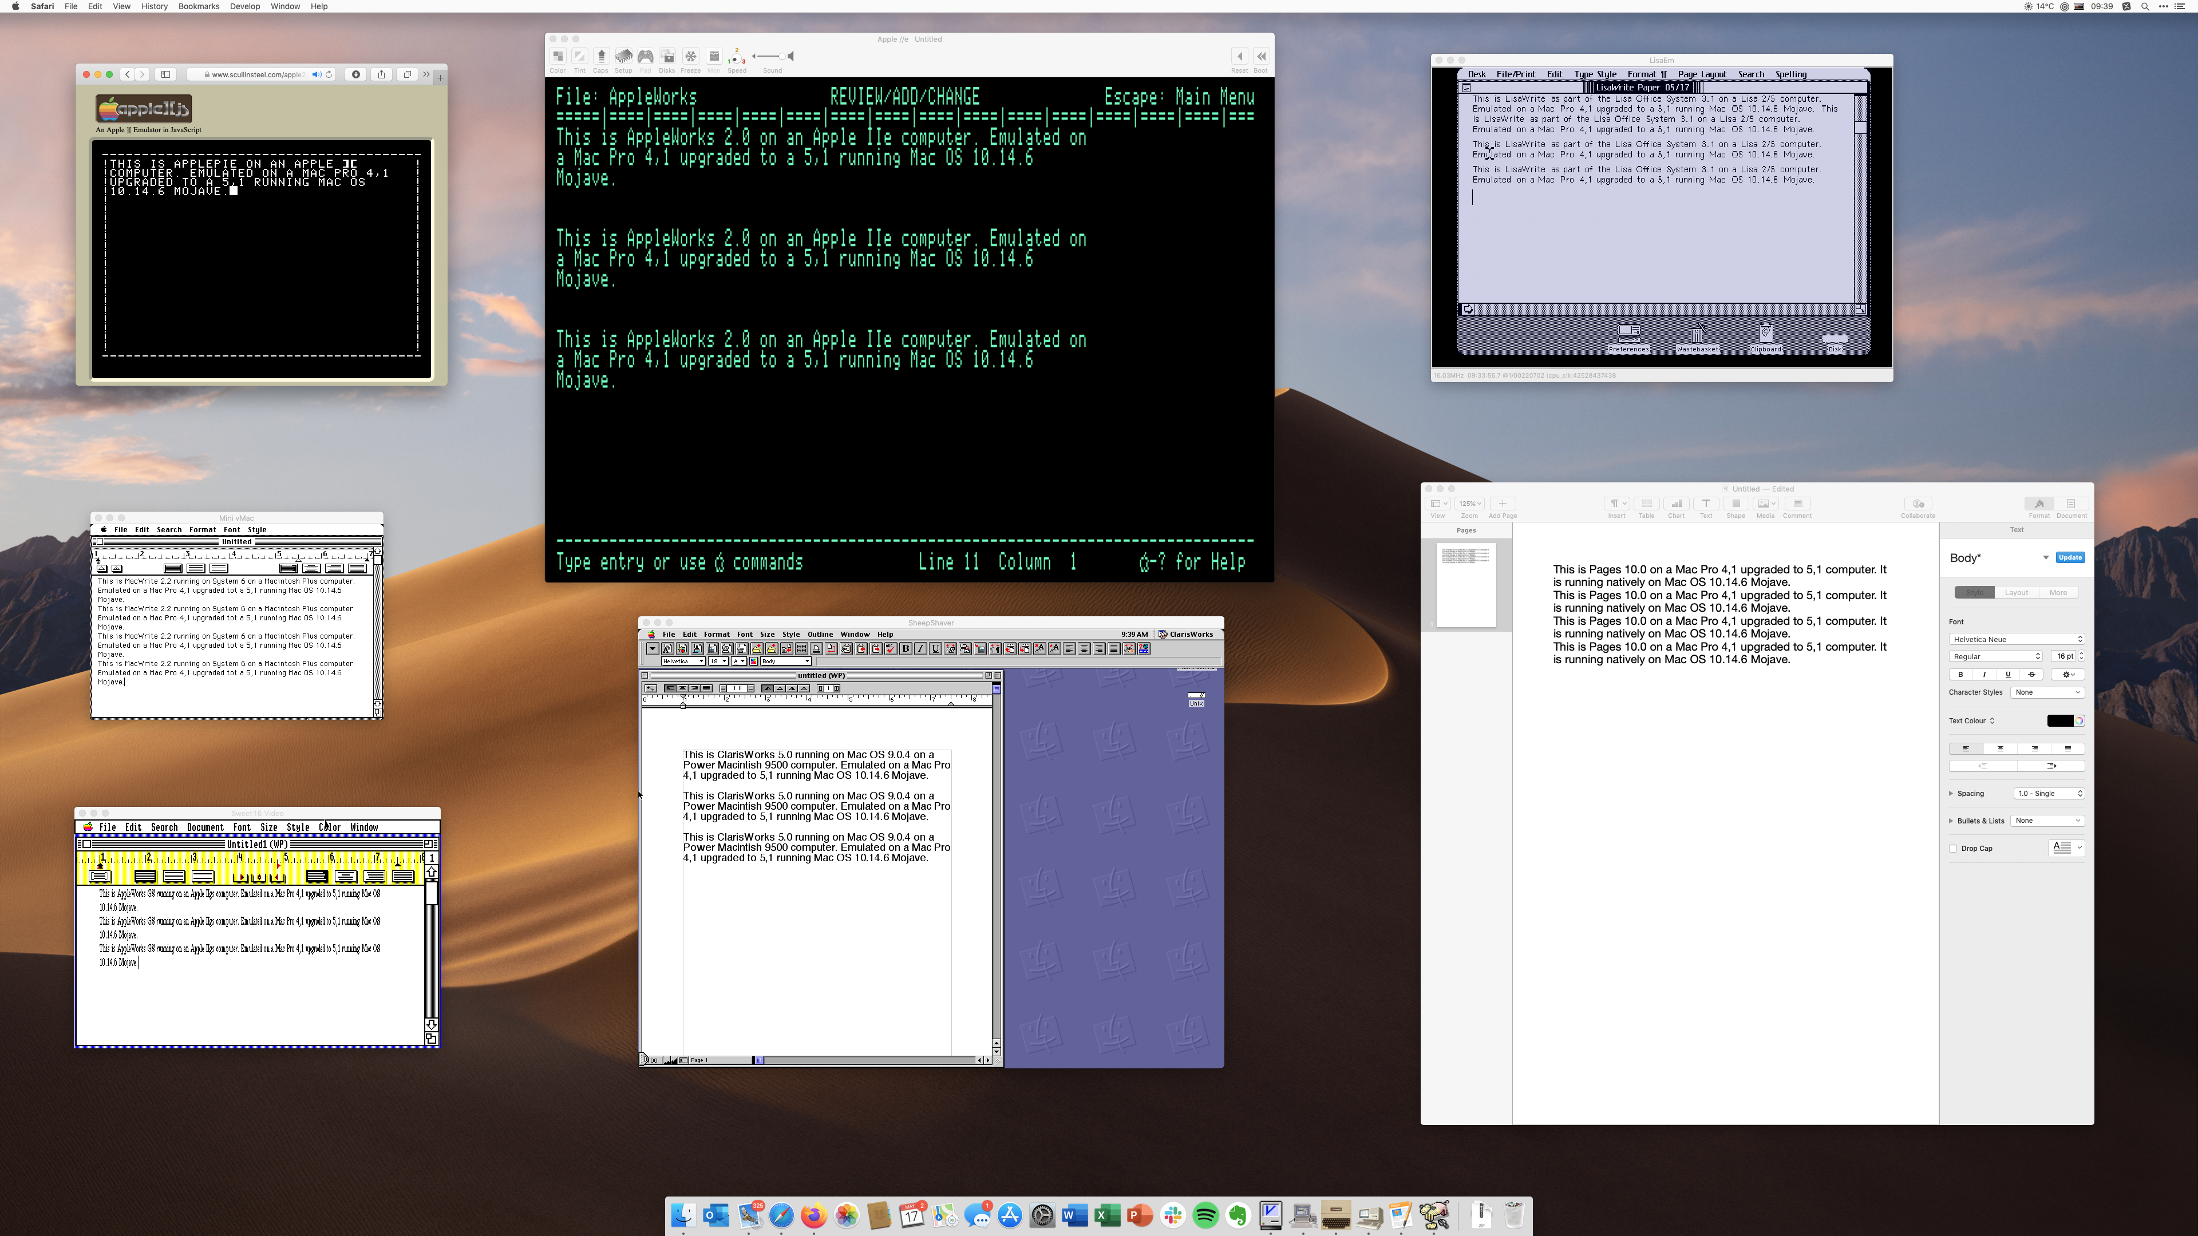Screen dimensions: 2198x1236
Task: Switch to the Layout tab in Pages inspector
Action: coord(2016,592)
